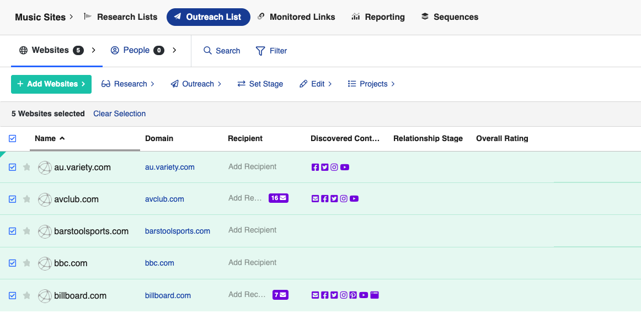This screenshot has width=641, height=313.
Task: Uncheck the select-all checkbox in header
Action: point(13,138)
